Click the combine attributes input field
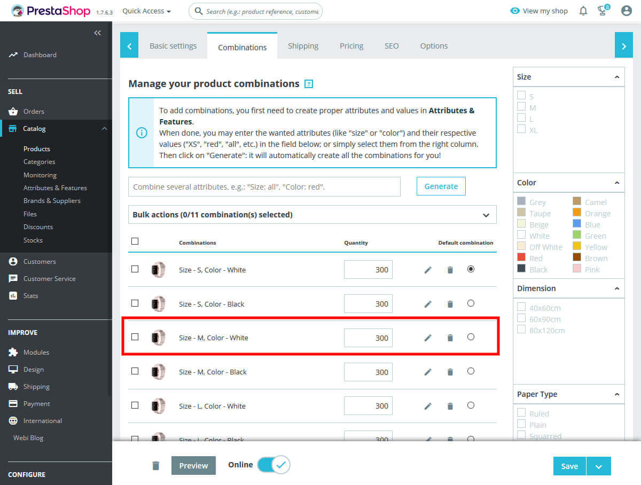This screenshot has height=485, width=641. 264,186
